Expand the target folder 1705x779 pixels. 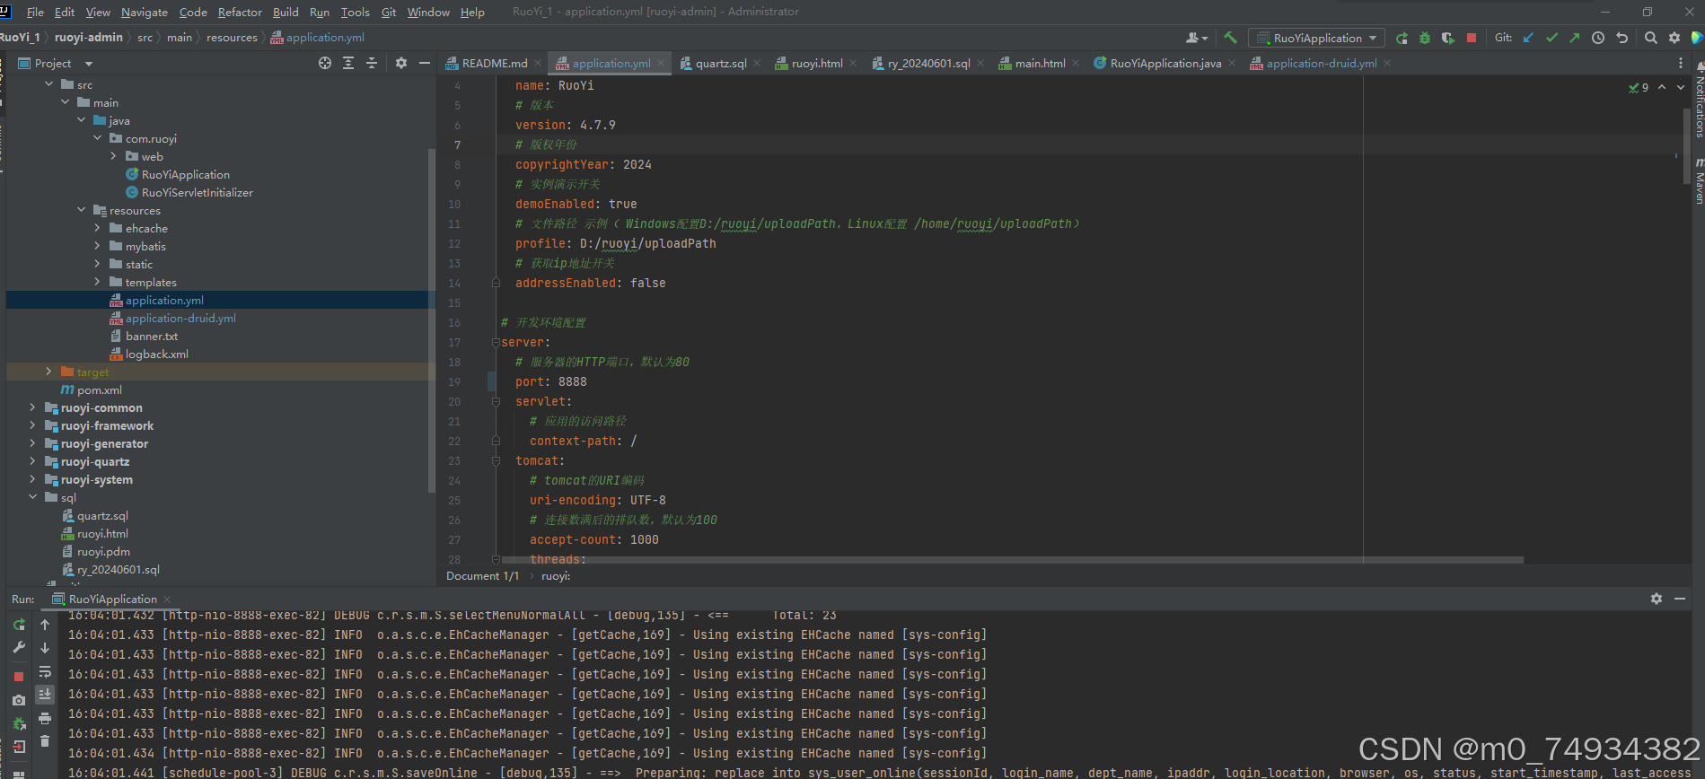click(48, 372)
